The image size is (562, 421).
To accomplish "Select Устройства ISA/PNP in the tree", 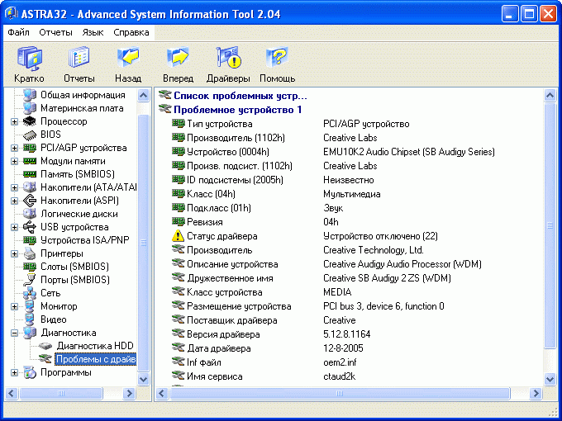I will 85,240.
